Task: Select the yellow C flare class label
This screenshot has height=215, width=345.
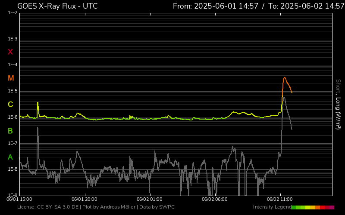Action: (x=10, y=104)
